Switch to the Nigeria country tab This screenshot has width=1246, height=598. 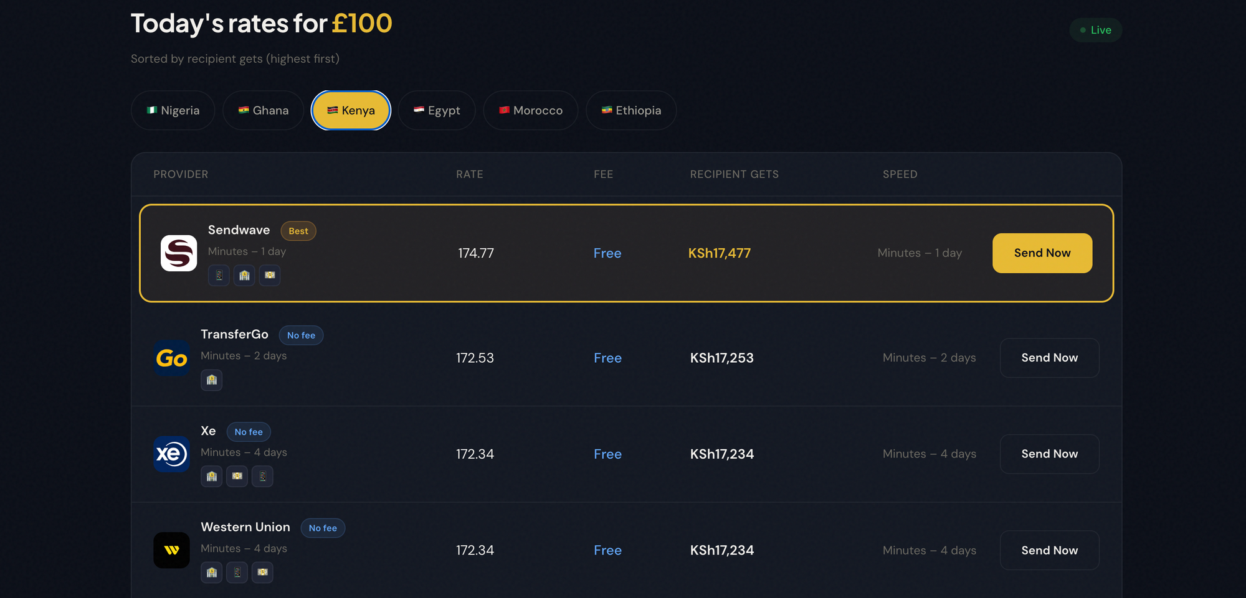point(173,110)
